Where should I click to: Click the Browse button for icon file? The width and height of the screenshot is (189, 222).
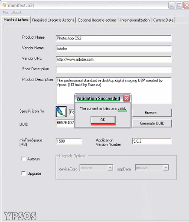coord(152,113)
